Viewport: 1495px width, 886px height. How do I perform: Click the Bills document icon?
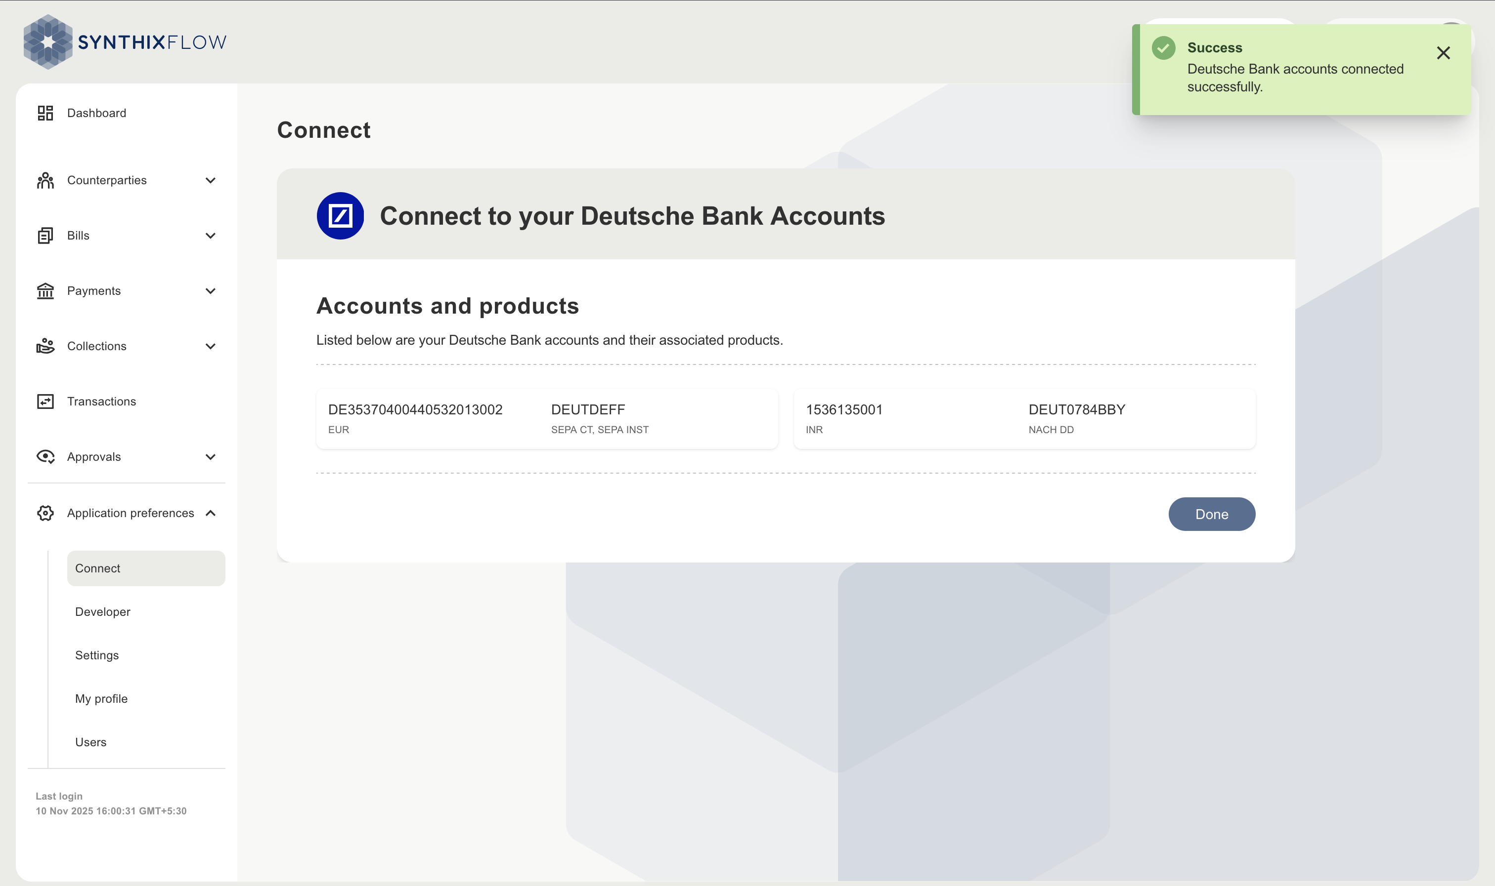(45, 235)
